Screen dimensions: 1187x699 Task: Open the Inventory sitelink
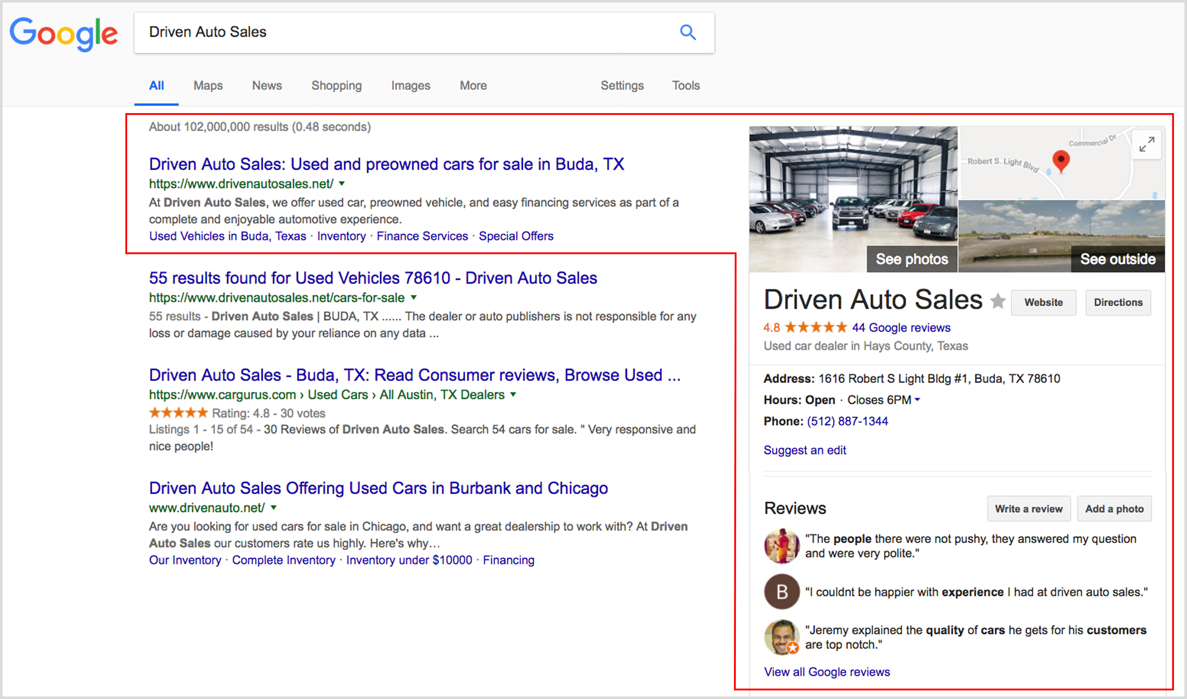click(341, 236)
